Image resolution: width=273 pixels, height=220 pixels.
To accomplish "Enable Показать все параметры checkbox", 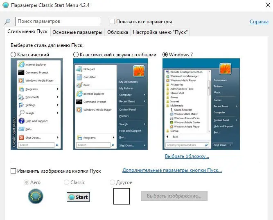I will coord(112,22).
